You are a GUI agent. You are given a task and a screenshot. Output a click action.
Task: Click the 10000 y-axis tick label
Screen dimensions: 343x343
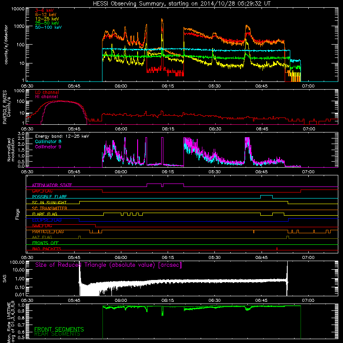(x=18, y=9)
